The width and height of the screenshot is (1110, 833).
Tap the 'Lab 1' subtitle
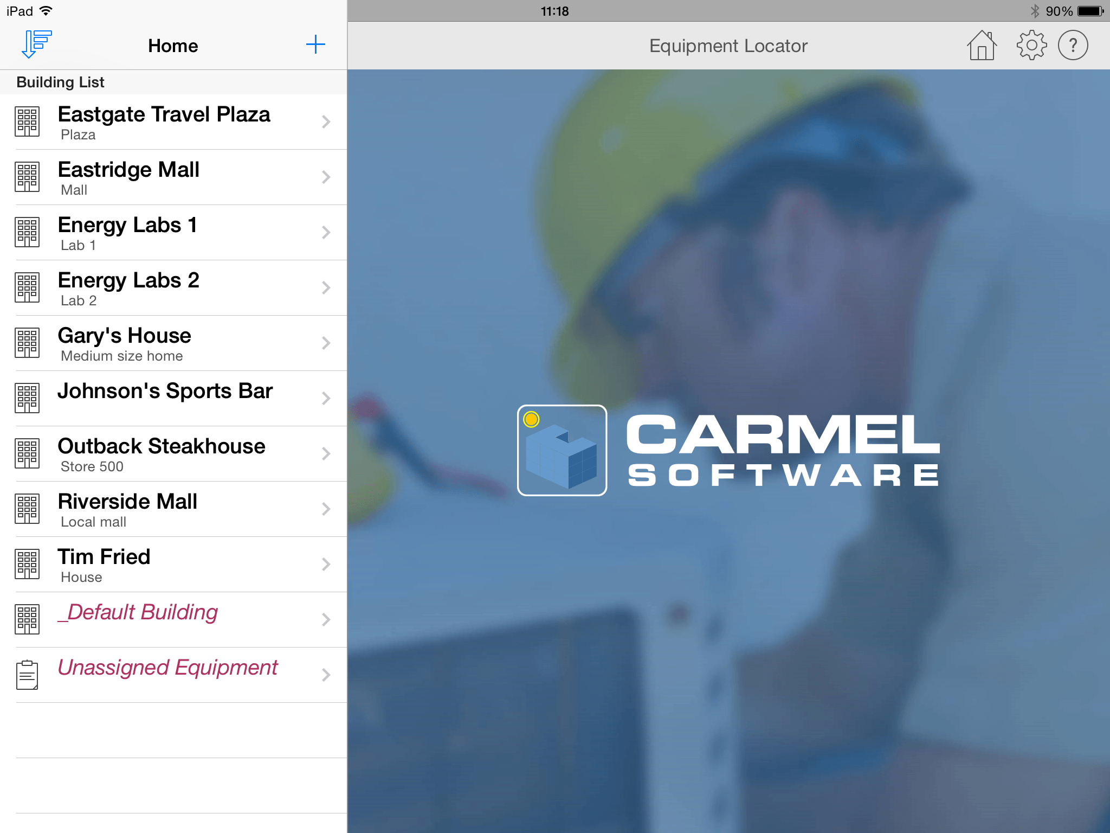[x=78, y=245]
